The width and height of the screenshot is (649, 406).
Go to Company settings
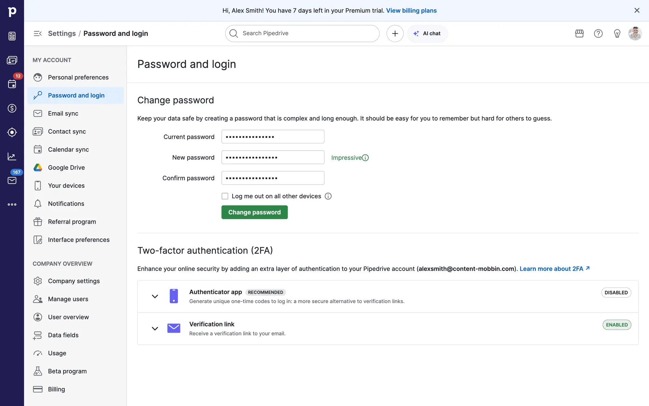point(74,281)
